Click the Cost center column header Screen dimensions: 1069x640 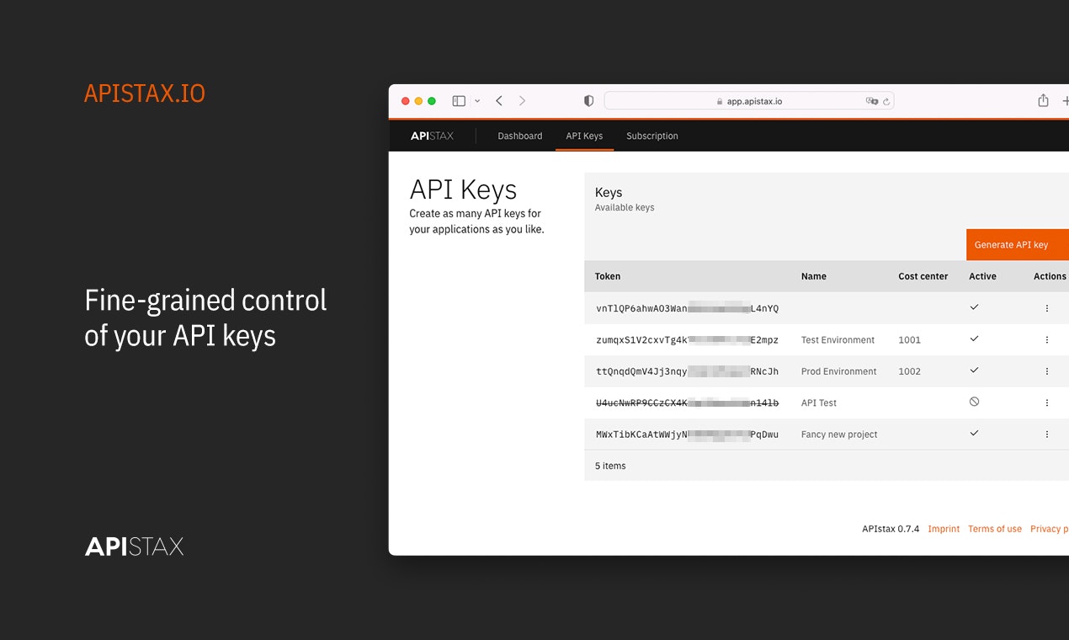[x=923, y=276]
